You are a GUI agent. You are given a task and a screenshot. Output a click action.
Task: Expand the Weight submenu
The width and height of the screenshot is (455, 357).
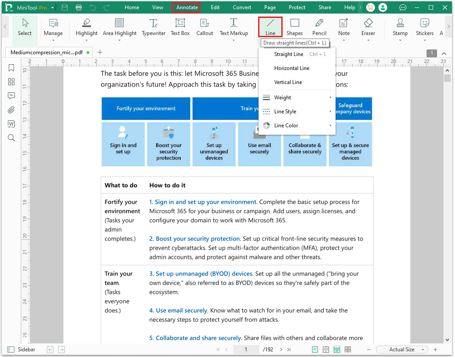point(282,97)
